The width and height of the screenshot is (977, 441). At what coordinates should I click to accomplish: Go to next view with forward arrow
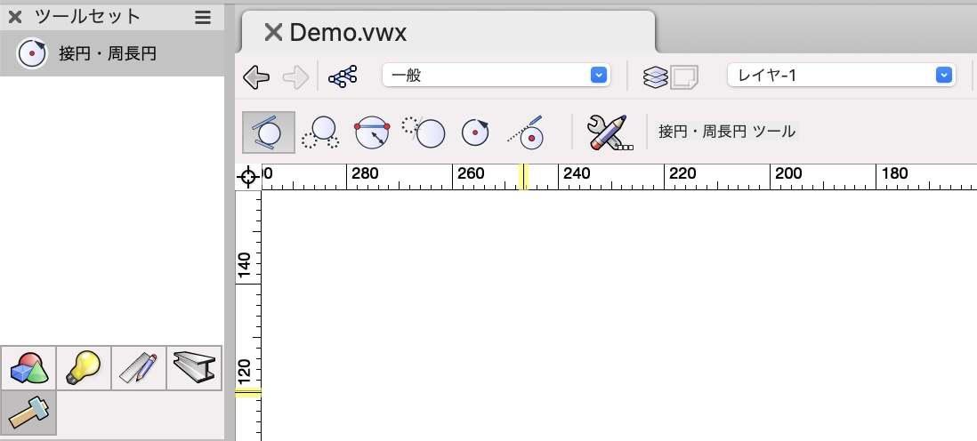point(295,77)
